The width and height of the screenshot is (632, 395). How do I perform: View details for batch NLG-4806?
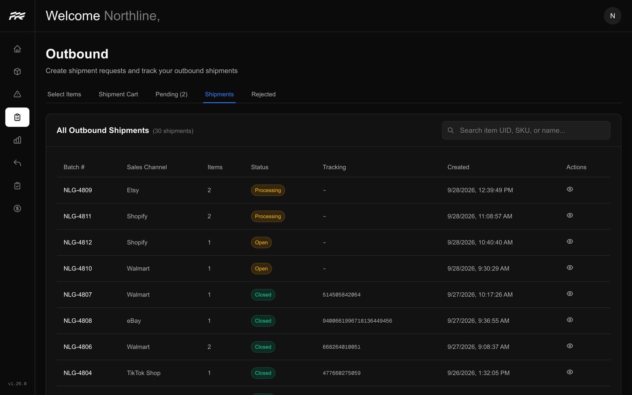[x=570, y=346]
